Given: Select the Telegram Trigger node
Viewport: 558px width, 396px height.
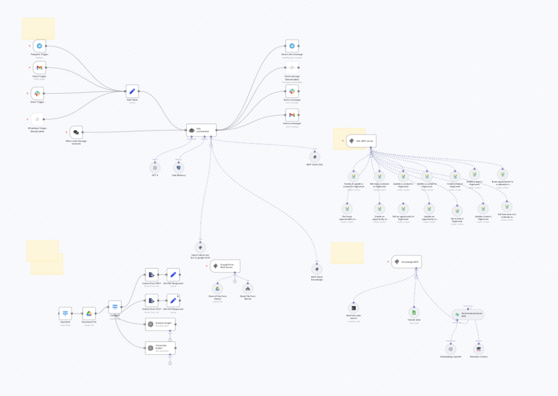Looking at the screenshot, I should coord(39,46).
